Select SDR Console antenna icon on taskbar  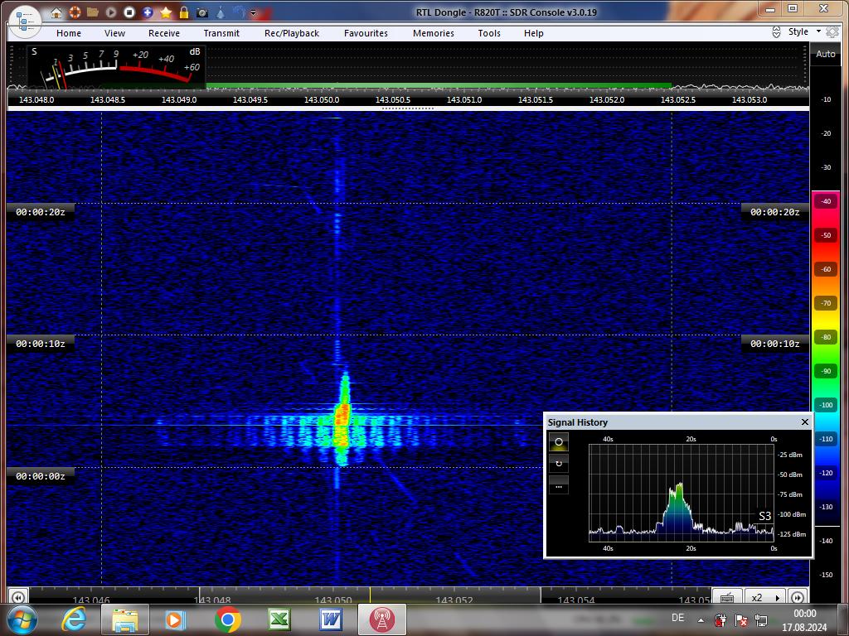381,619
